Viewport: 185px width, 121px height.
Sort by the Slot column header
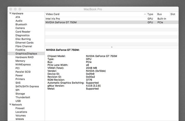(x=173, y=14)
